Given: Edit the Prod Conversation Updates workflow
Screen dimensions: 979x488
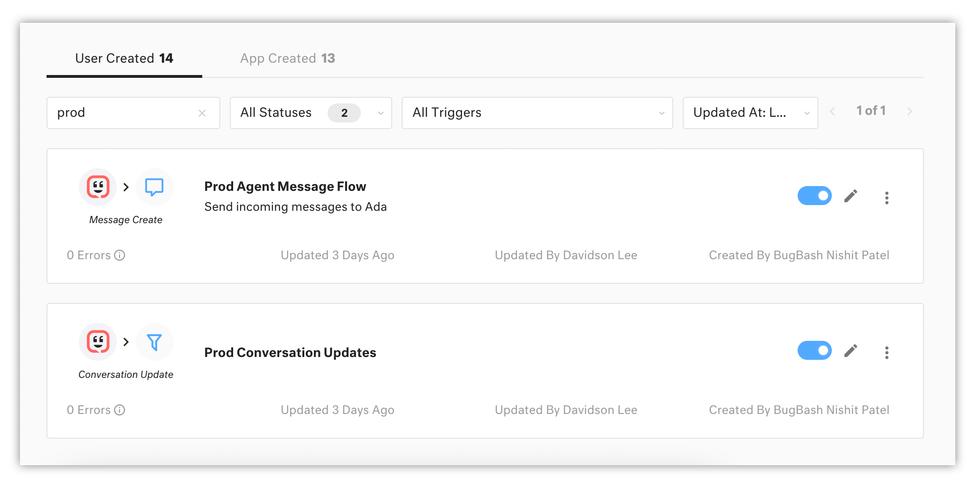Looking at the screenshot, I should click(x=850, y=351).
